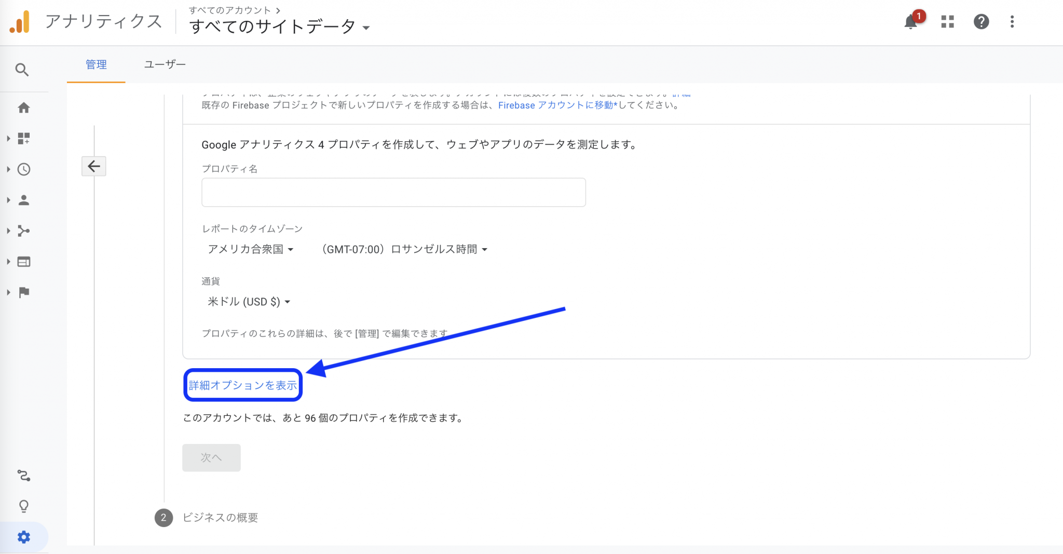Open the Home icon in sidebar
Image resolution: width=1063 pixels, height=554 pixels.
tap(24, 108)
